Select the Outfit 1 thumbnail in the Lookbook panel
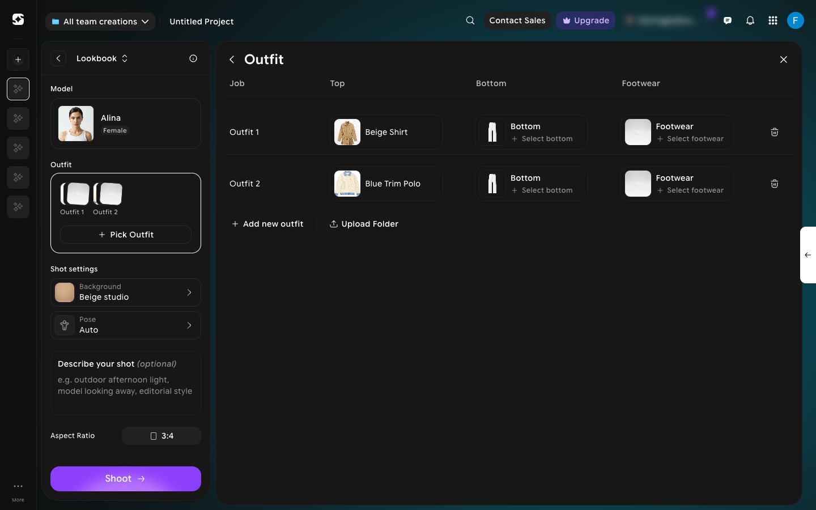The width and height of the screenshot is (816, 510). click(x=75, y=194)
